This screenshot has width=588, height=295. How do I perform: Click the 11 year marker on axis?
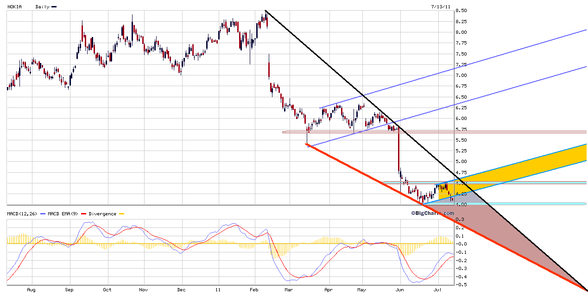pos(216,290)
